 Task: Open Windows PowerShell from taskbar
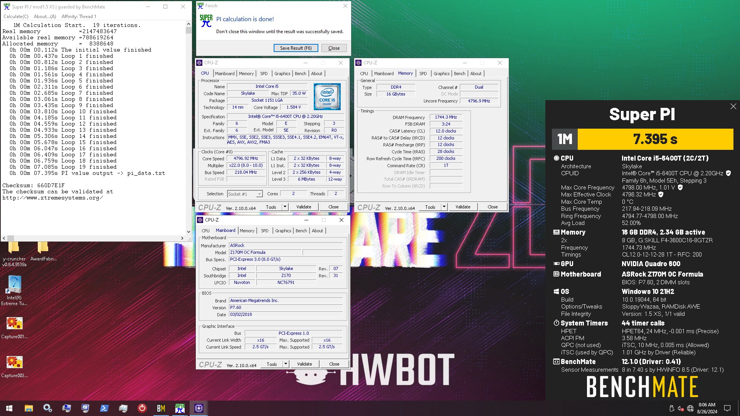tap(104, 408)
